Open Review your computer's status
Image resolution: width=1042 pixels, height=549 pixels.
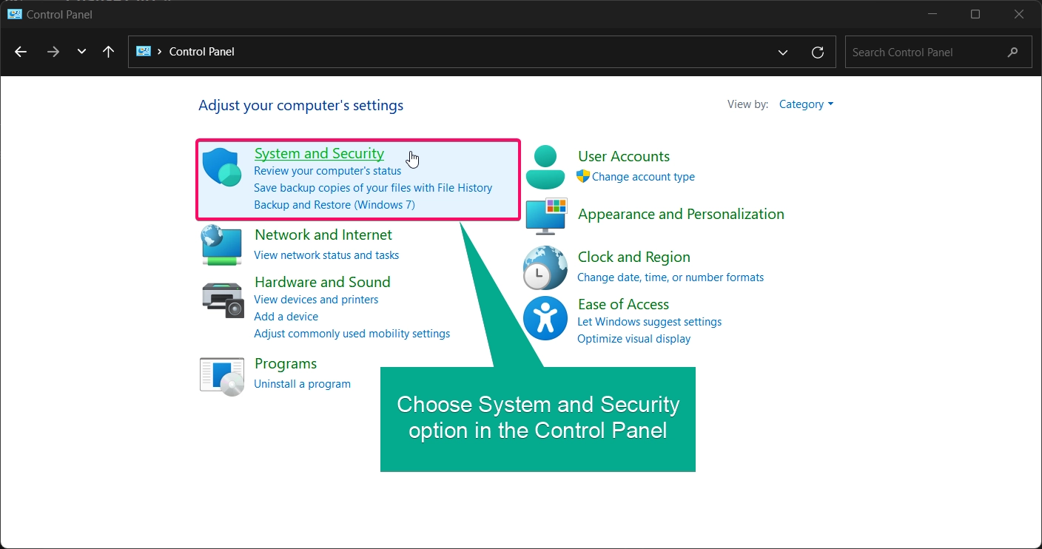328,171
